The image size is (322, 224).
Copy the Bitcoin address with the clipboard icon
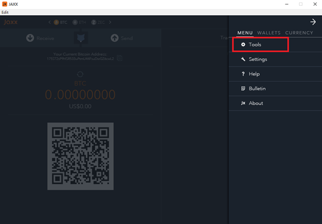(x=120, y=58)
